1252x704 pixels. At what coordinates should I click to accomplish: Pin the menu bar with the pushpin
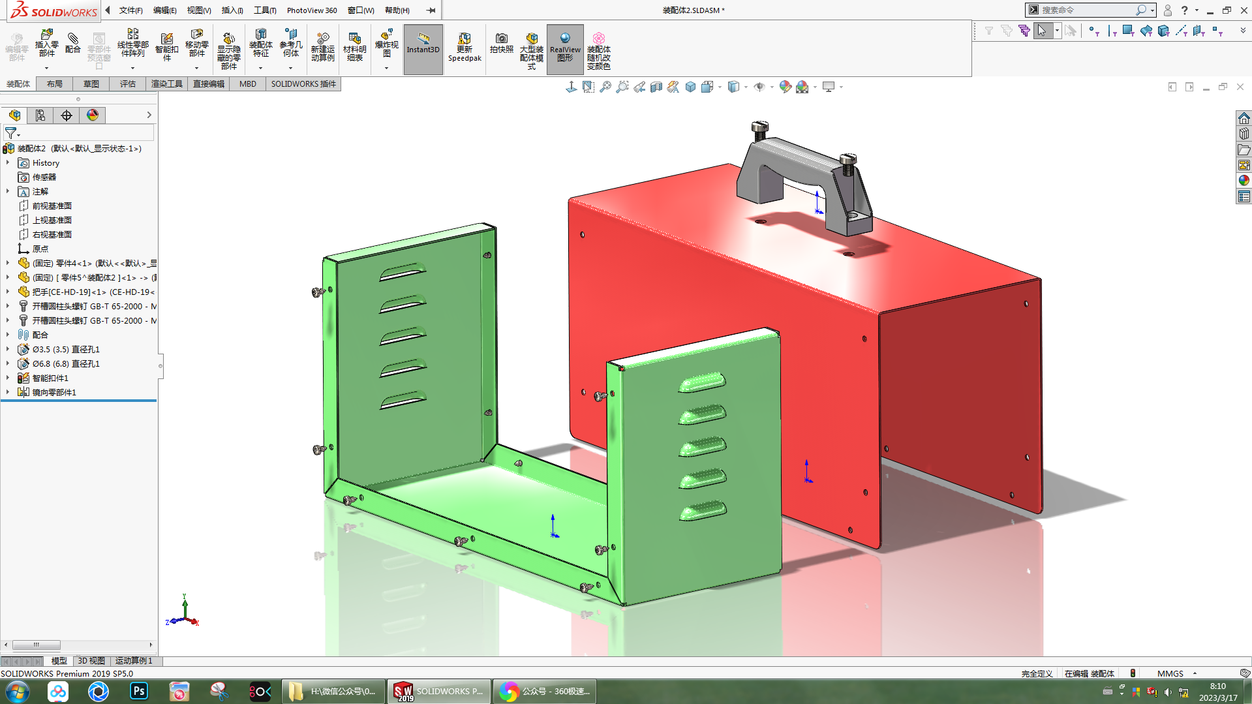click(431, 10)
